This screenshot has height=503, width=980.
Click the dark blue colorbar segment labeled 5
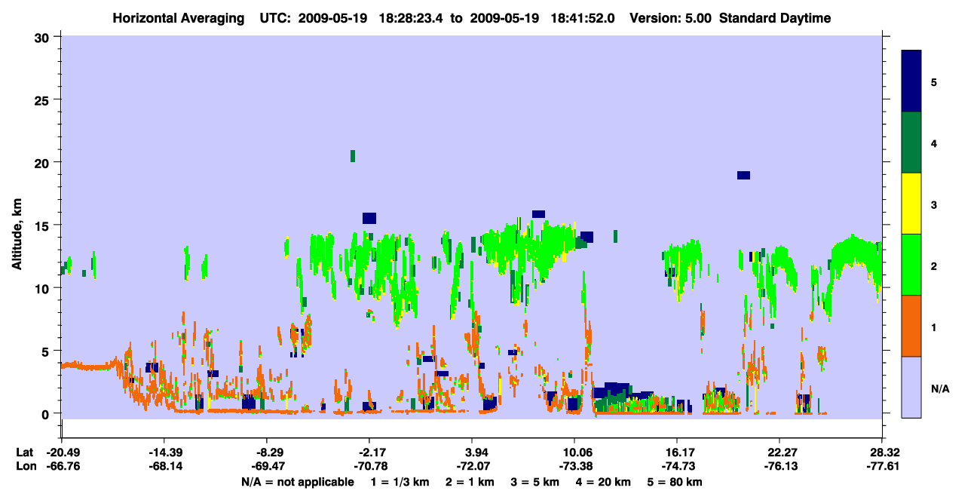(x=911, y=81)
